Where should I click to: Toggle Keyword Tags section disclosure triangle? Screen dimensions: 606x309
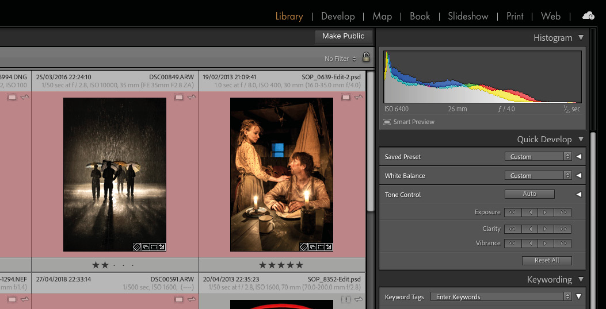(578, 297)
